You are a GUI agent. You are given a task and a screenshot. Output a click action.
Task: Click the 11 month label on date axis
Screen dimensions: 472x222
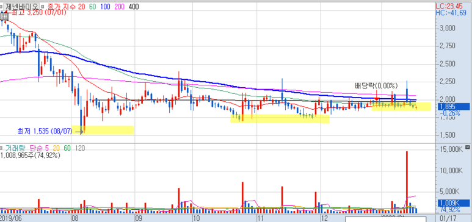click(x=260, y=218)
